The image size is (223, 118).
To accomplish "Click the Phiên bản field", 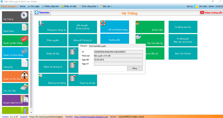I will tap(118, 56).
